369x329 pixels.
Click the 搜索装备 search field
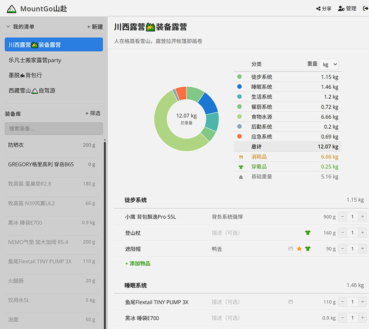(54, 129)
